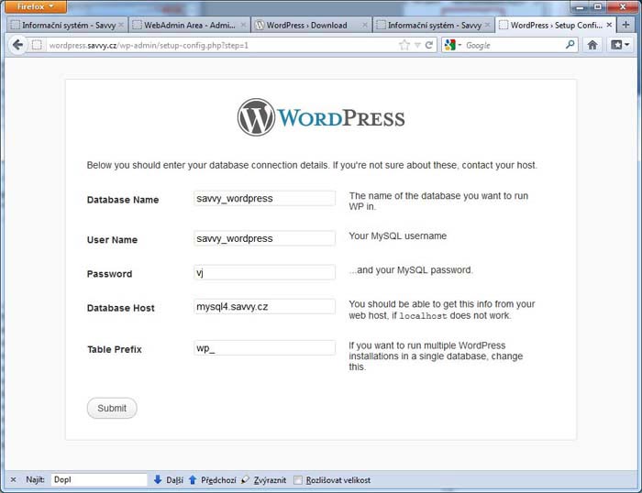
Task: Click the Password input field
Action: (x=264, y=272)
